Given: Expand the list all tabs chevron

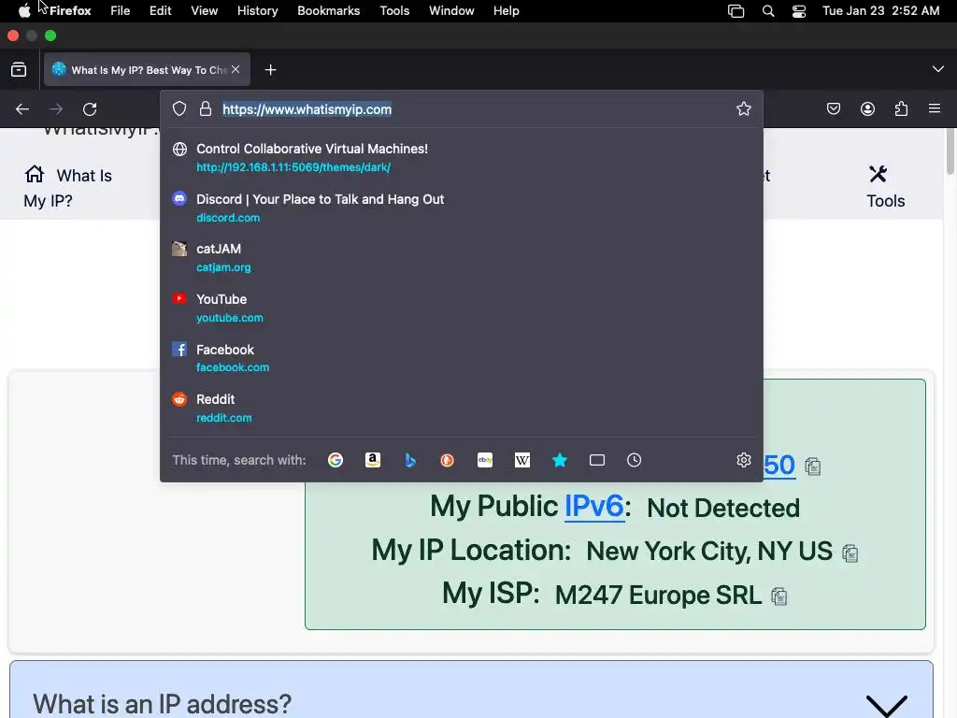Looking at the screenshot, I should click(x=937, y=69).
